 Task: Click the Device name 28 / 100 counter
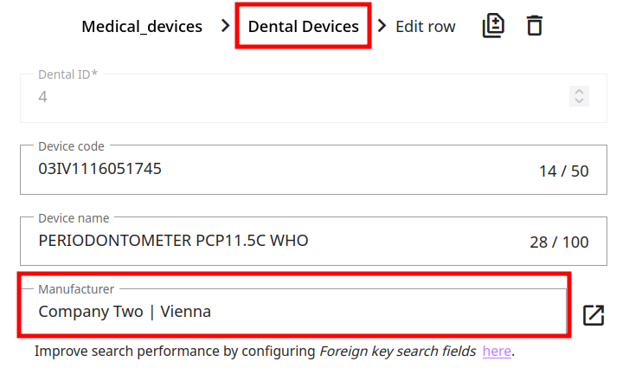559,242
